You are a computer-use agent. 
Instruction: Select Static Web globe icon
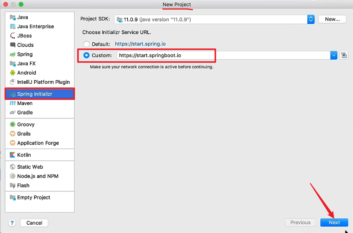point(13,167)
